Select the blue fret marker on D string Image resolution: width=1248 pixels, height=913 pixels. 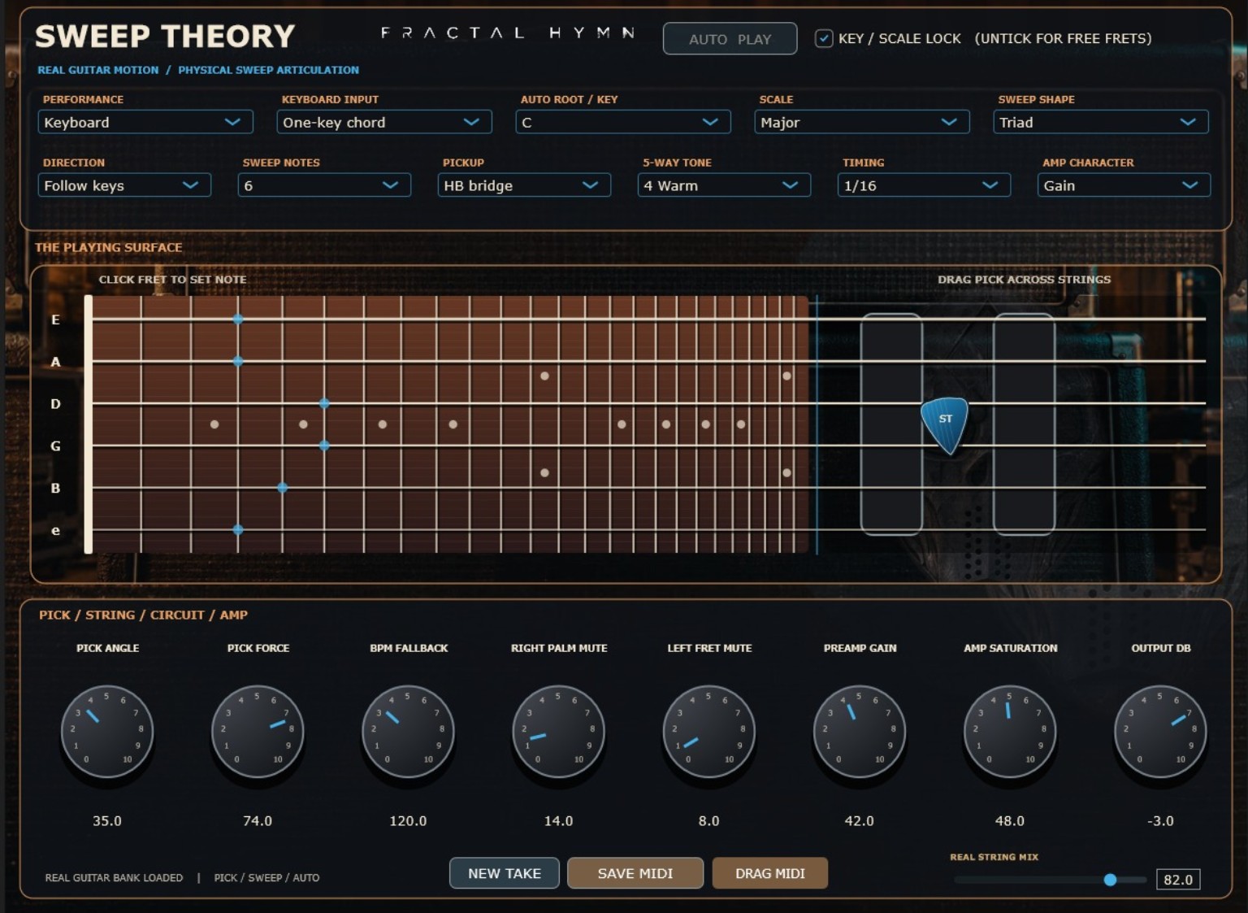pos(324,403)
